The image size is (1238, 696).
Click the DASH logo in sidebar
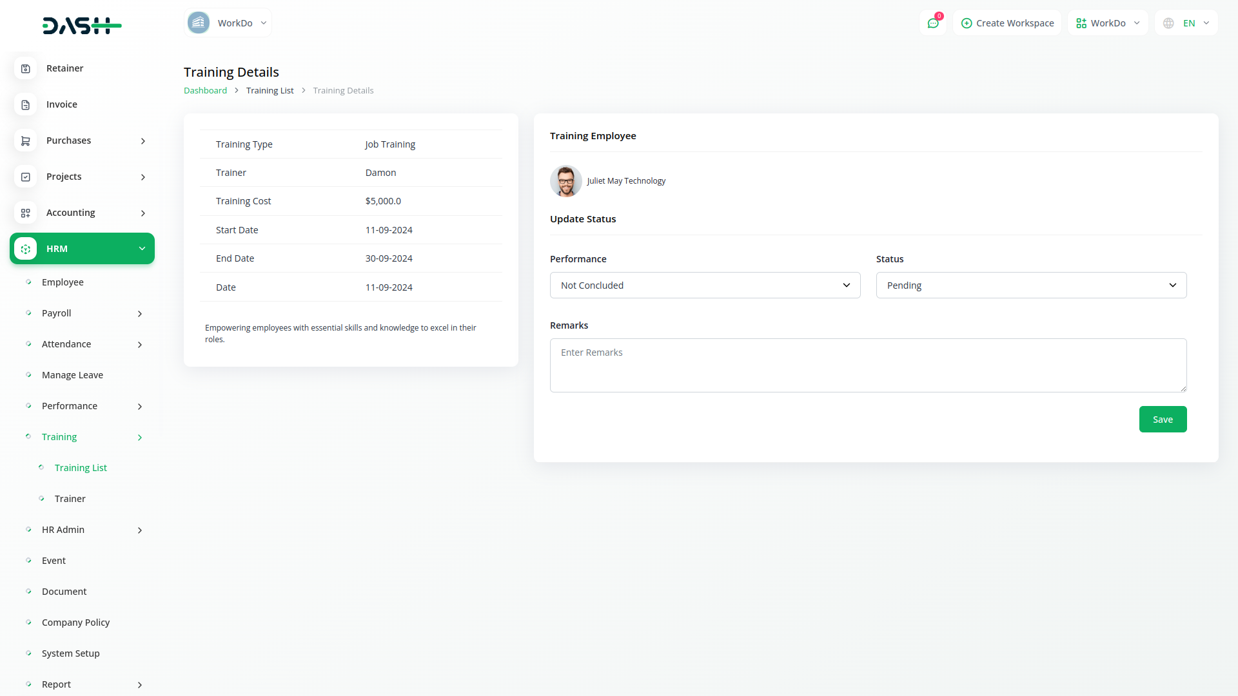point(82,26)
